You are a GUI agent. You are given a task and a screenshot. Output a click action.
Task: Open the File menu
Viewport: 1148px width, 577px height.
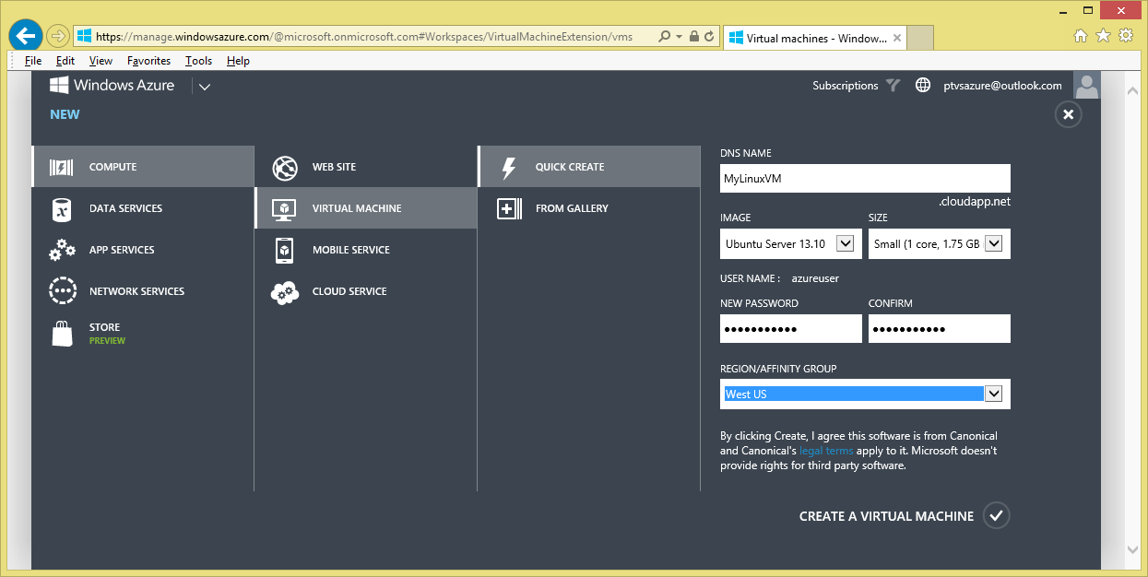(x=32, y=60)
